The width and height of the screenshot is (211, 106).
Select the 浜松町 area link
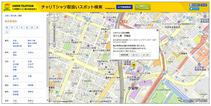pos(16,92)
